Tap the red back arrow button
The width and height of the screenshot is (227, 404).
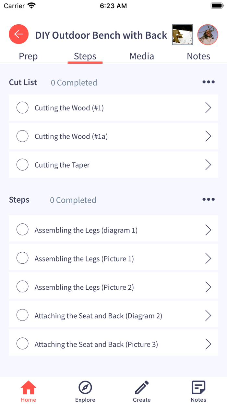[x=19, y=34]
